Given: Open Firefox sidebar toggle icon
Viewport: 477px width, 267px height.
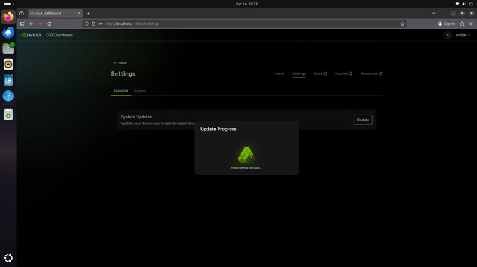Looking at the screenshot, I should [22, 24].
